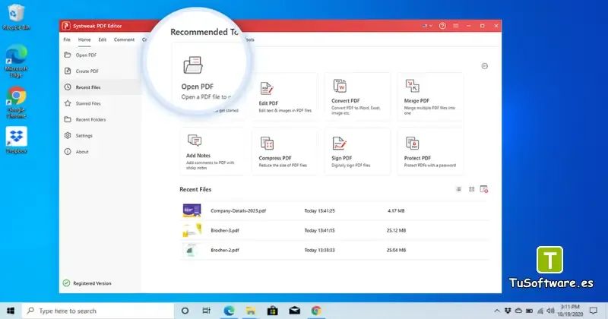Viewport: 608px width, 319px height.
Task: Switch recent files to list view
Action: point(459,189)
